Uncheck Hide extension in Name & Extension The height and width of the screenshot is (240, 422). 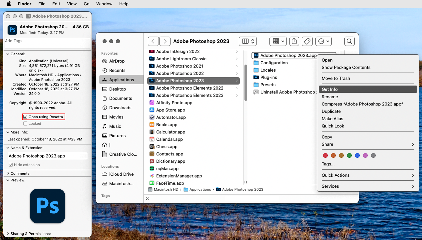click(x=11, y=165)
